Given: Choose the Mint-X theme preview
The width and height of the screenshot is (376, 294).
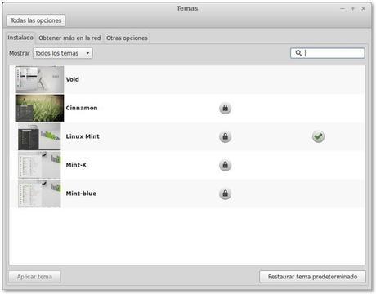Looking at the screenshot, I should click(39, 165).
